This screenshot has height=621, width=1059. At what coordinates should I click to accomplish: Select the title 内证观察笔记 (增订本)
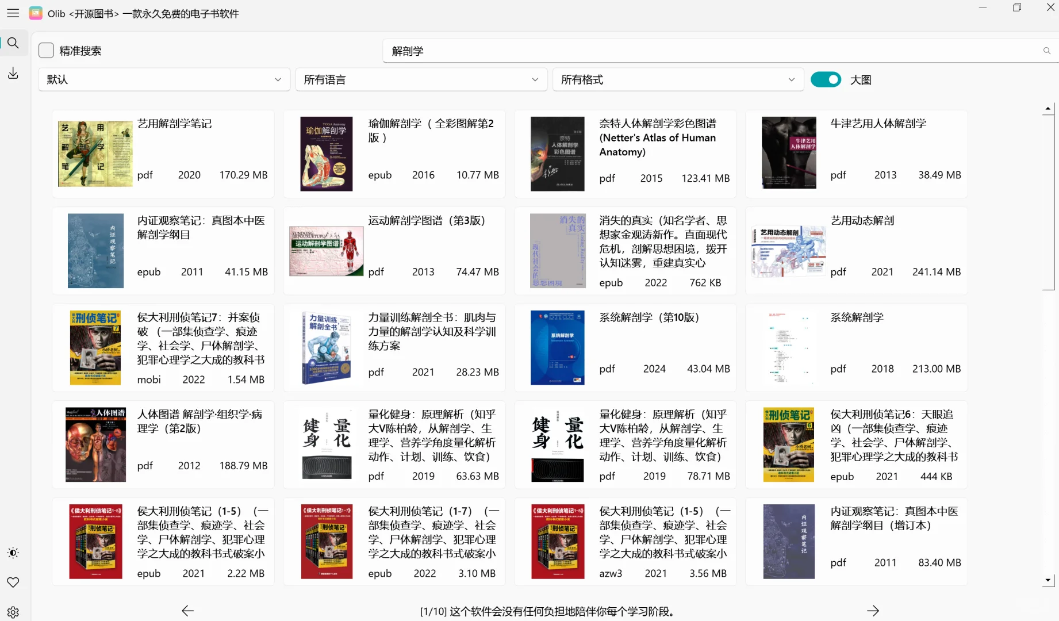pyautogui.click(x=894, y=519)
